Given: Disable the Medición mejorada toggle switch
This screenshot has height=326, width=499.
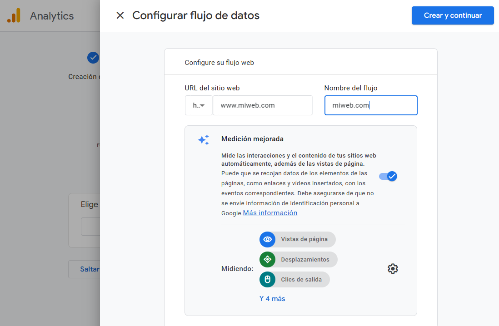Looking at the screenshot, I should (x=389, y=176).
